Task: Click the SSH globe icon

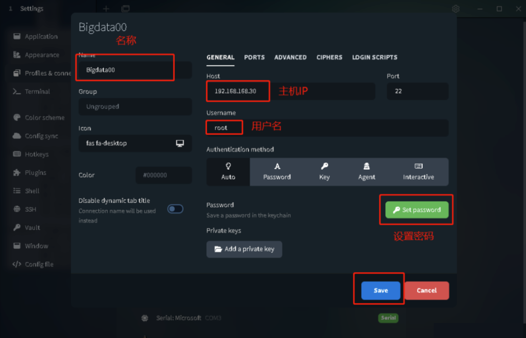Action: pyautogui.click(x=17, y=209)
